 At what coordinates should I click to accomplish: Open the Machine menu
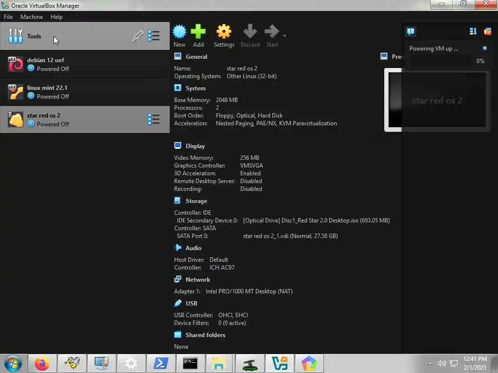[32, 17]
